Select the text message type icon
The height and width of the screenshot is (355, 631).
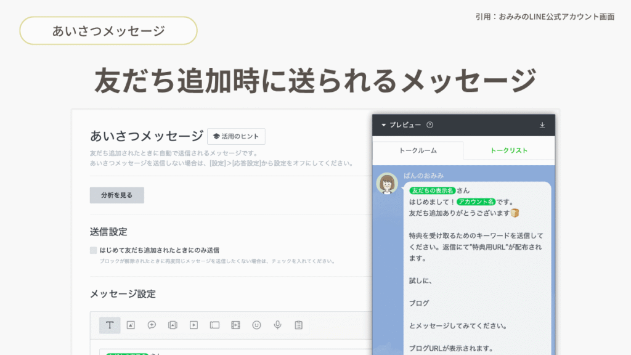[110, 325]
